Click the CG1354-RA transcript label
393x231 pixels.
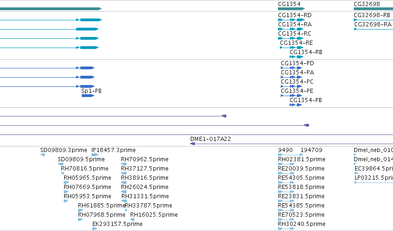[x=295, y=24]
